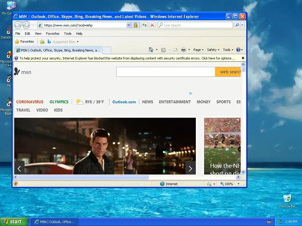
Task: Open the Edit menu
Action: (x=27, y=34)
